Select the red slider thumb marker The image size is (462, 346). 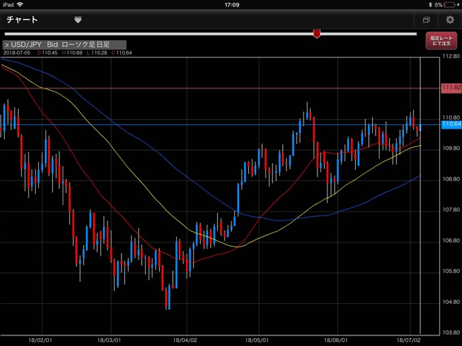click(x=317, y=34)
